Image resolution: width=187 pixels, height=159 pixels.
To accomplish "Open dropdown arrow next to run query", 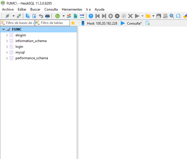I will click(142, 16).
